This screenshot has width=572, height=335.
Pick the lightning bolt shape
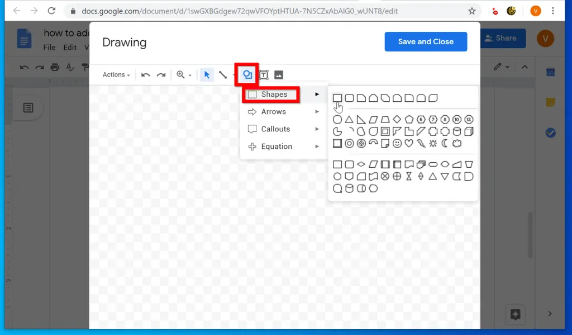tap(420, 143)
